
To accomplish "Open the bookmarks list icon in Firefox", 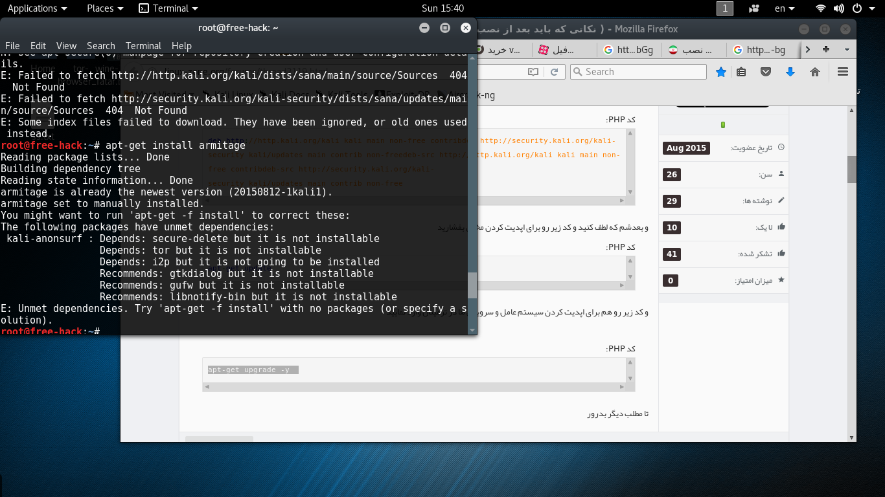I will (x=742, y=72).
